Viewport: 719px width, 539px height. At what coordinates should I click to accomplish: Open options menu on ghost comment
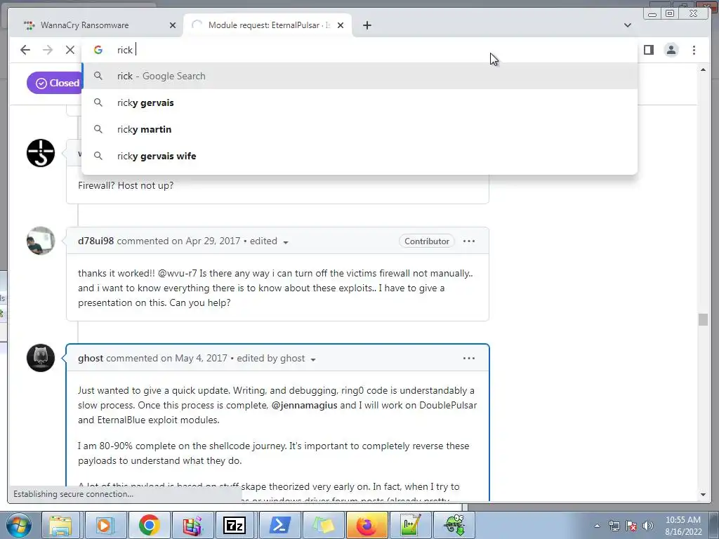click(x=468, y=359)
